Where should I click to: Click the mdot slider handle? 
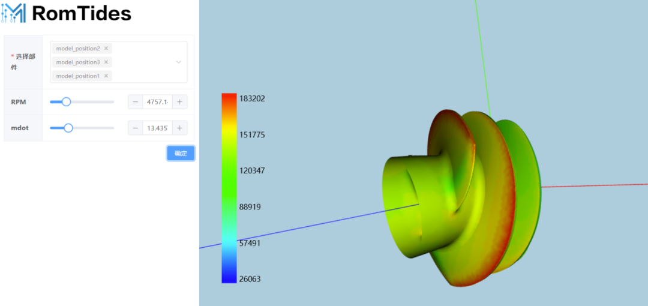[68, 128]
